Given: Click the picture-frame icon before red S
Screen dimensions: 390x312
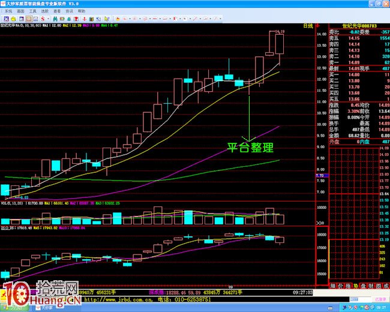Looking at the screenshot, I should coord(35,19).
